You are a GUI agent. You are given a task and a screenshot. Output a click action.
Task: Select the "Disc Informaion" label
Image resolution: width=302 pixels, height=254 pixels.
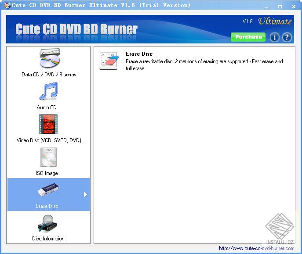click(48, 239)
